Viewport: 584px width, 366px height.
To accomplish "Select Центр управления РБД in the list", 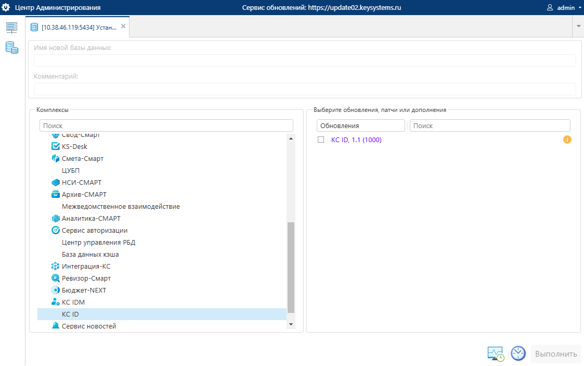I will point(98,242).
